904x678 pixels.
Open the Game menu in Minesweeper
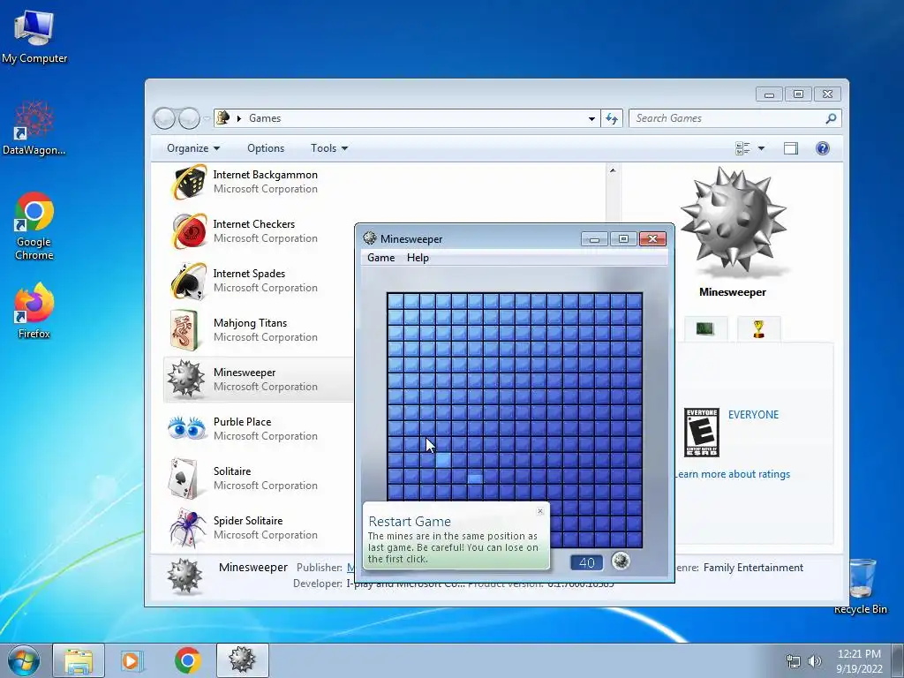(x=381, y=258)
